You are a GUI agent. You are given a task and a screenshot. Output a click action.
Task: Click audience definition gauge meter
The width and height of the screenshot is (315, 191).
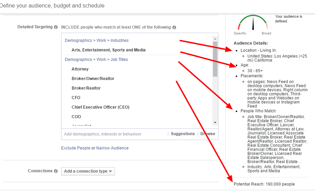(x=253, y=22)
